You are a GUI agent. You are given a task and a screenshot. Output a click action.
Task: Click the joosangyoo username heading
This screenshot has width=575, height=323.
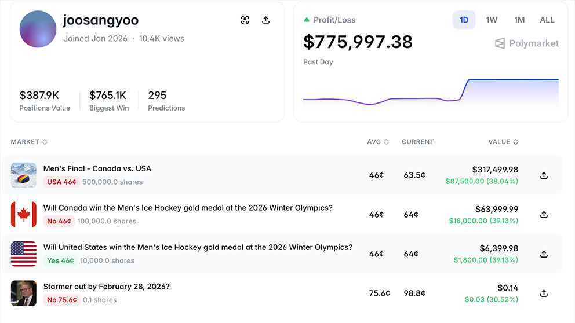101,20
